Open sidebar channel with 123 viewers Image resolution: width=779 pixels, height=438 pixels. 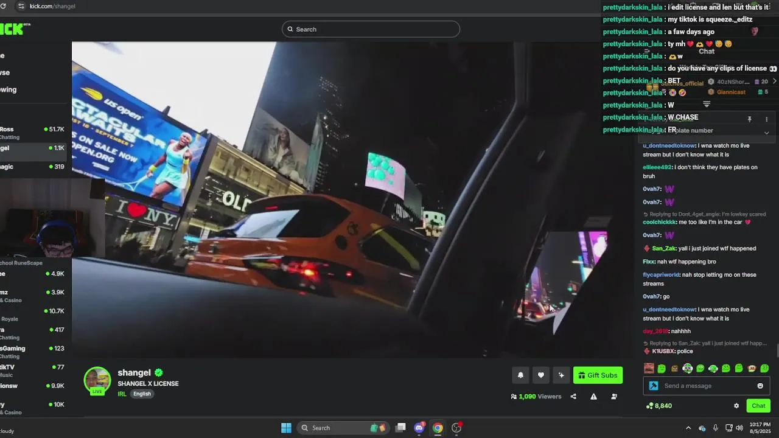32,352
